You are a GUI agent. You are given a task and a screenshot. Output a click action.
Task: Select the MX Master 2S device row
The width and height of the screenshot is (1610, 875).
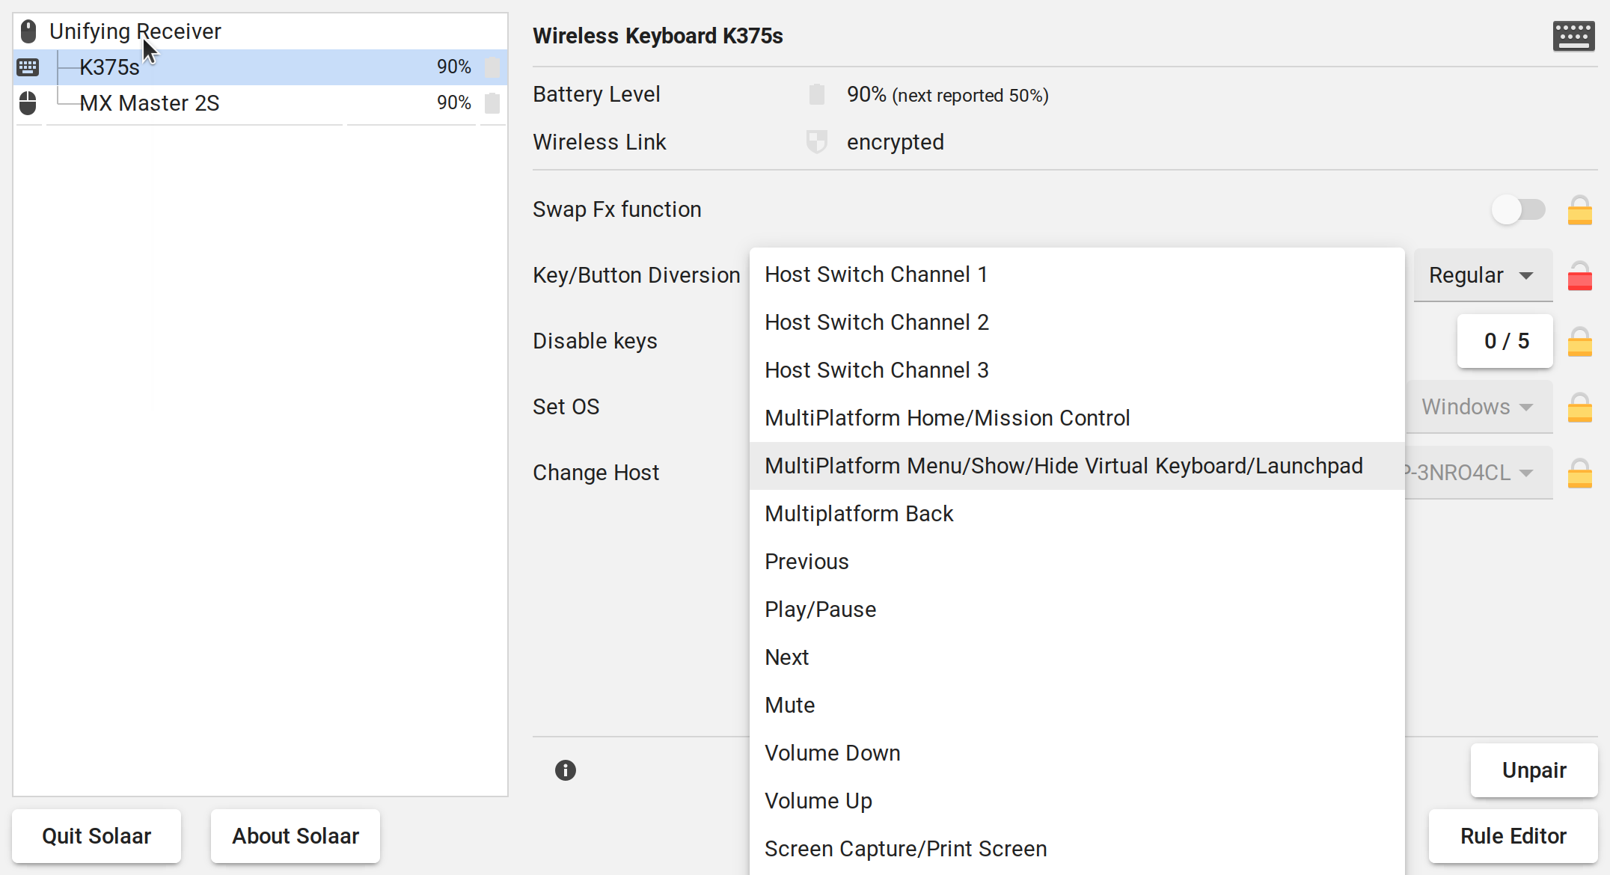(260, 103)
